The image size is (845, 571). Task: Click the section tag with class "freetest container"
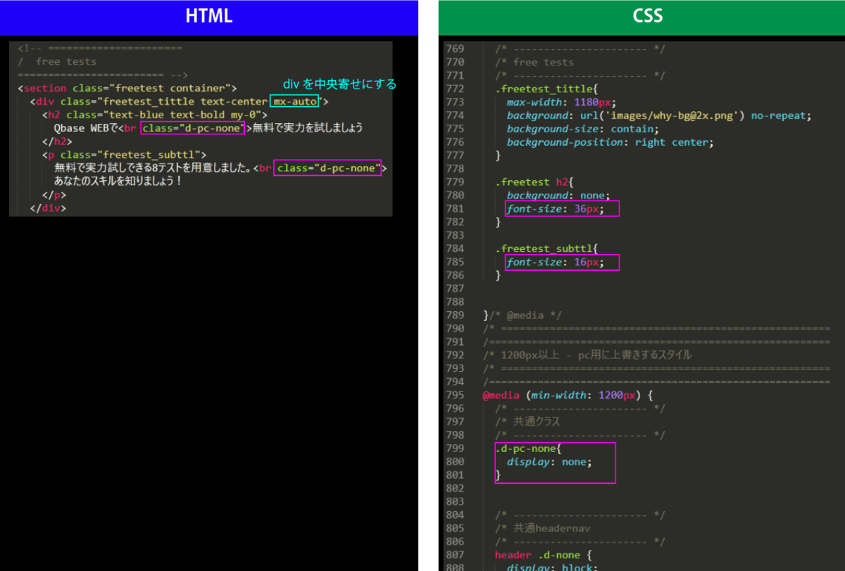coord(127,88)
